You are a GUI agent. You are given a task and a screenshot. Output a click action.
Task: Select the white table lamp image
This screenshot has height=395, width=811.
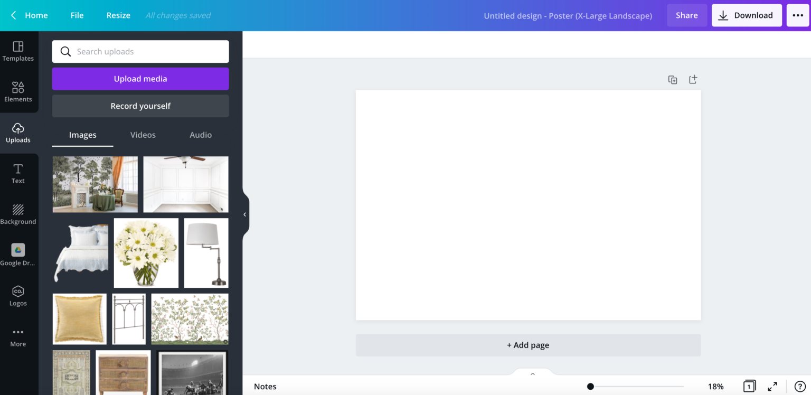coord(206,253)
